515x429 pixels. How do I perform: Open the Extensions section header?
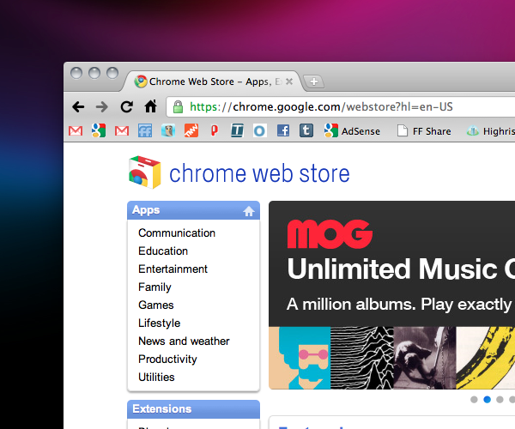(193, 409)
